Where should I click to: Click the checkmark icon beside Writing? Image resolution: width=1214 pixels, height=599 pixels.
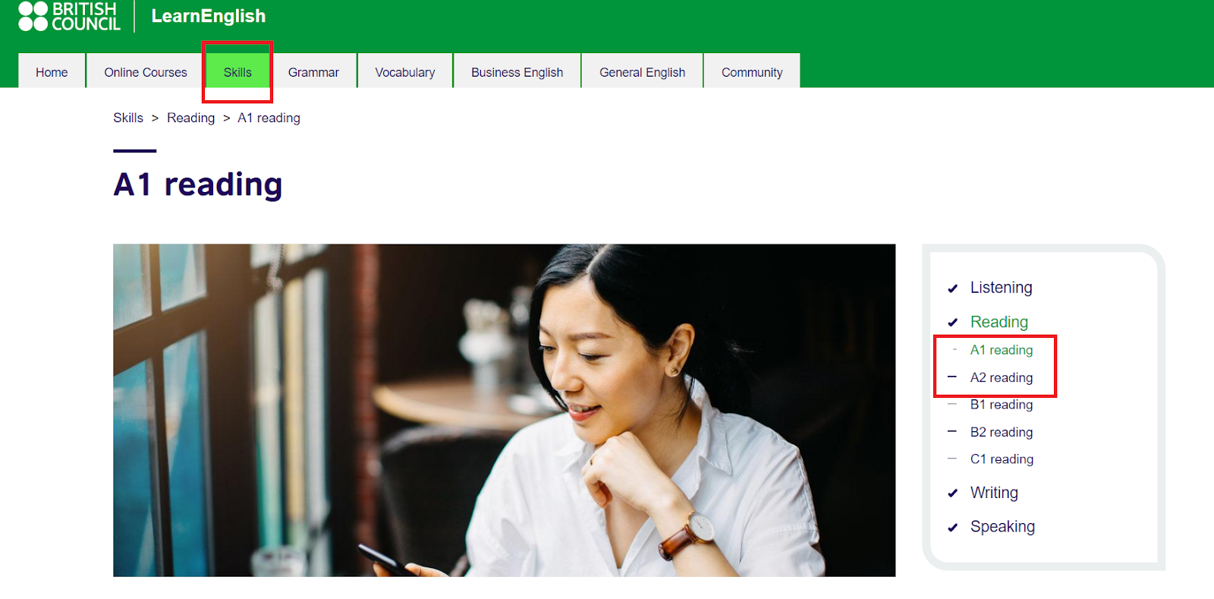pyautogui.click(x=952, y=493)
